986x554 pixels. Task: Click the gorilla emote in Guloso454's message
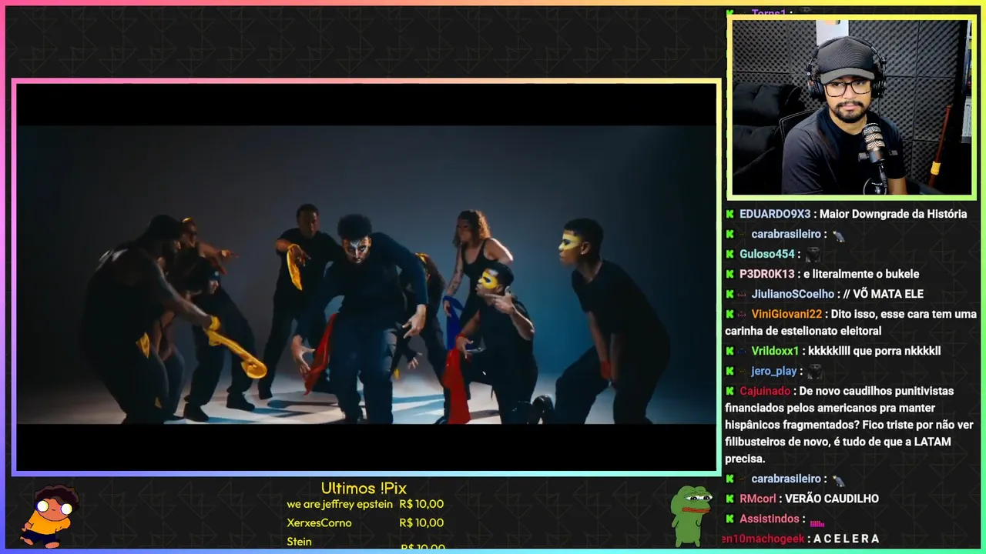pos(813,255)
